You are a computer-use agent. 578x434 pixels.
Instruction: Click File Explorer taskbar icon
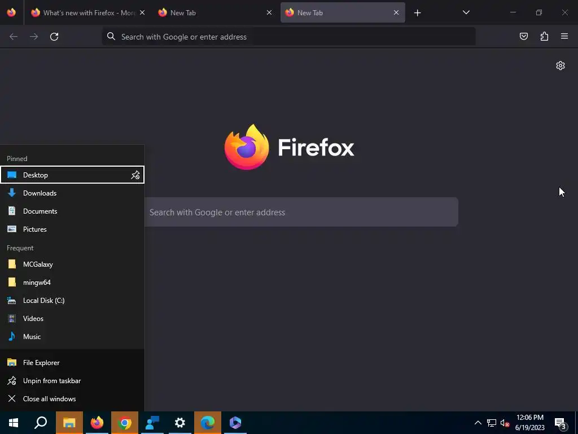(69, 423)
